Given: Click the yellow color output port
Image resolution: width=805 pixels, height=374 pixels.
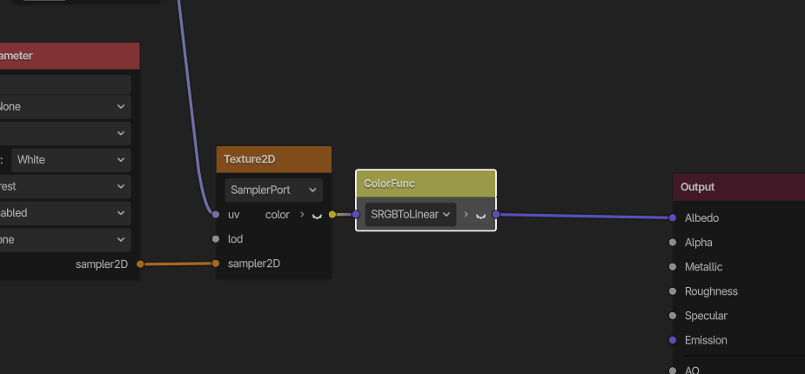Looking at the screenshot, I should click(x=332, y=215).
